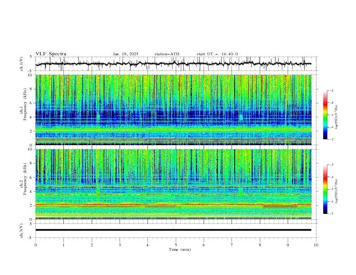Screen dimensions: 356x275
Task: Click the ch.1 voltage waveform trace
Action: 173,64
